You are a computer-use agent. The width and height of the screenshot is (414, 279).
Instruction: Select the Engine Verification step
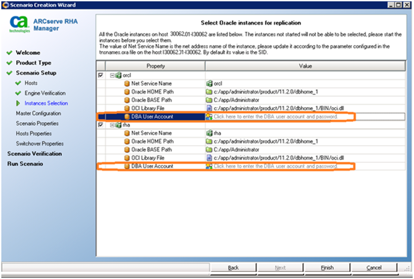(45, 93)
